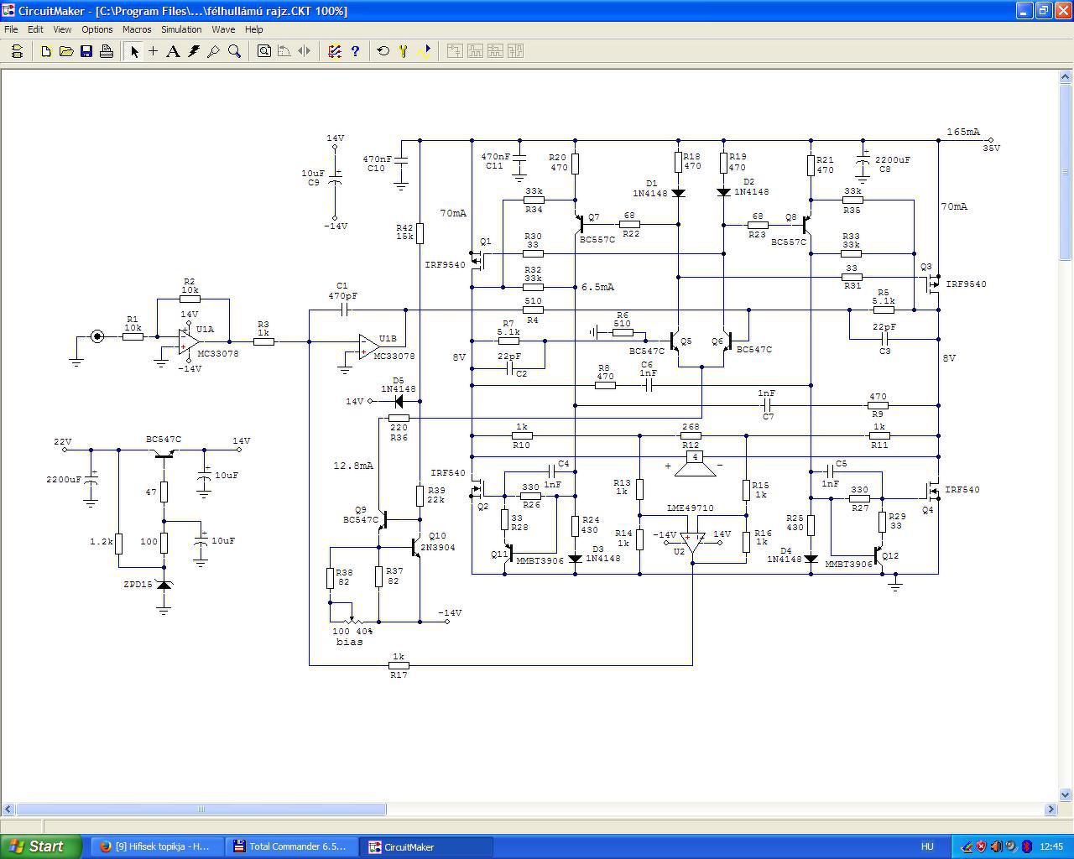
Task: Select the Wire crosshair tool
Action: [153, 51]
